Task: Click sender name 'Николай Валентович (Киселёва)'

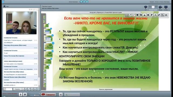Action: coord(15,77)
